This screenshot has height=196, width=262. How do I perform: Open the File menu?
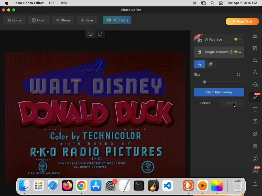click(51, 3)
